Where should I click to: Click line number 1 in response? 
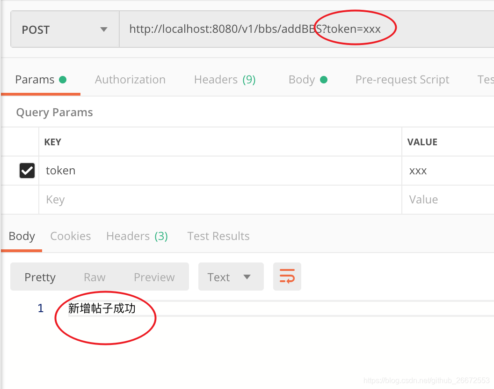click(x=40, y=308)
